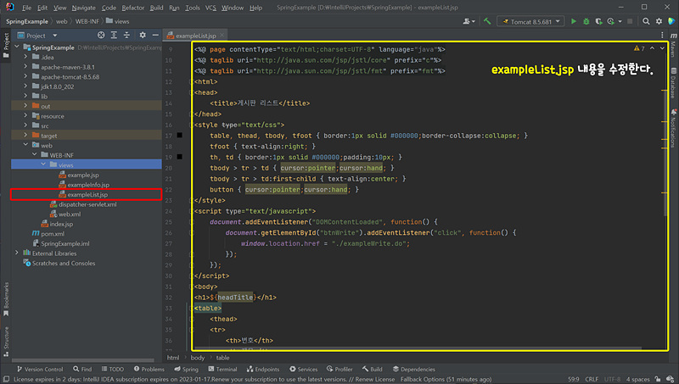Open the Services tool window
This screenshot has width=679, height=384.
click(303, 370)
